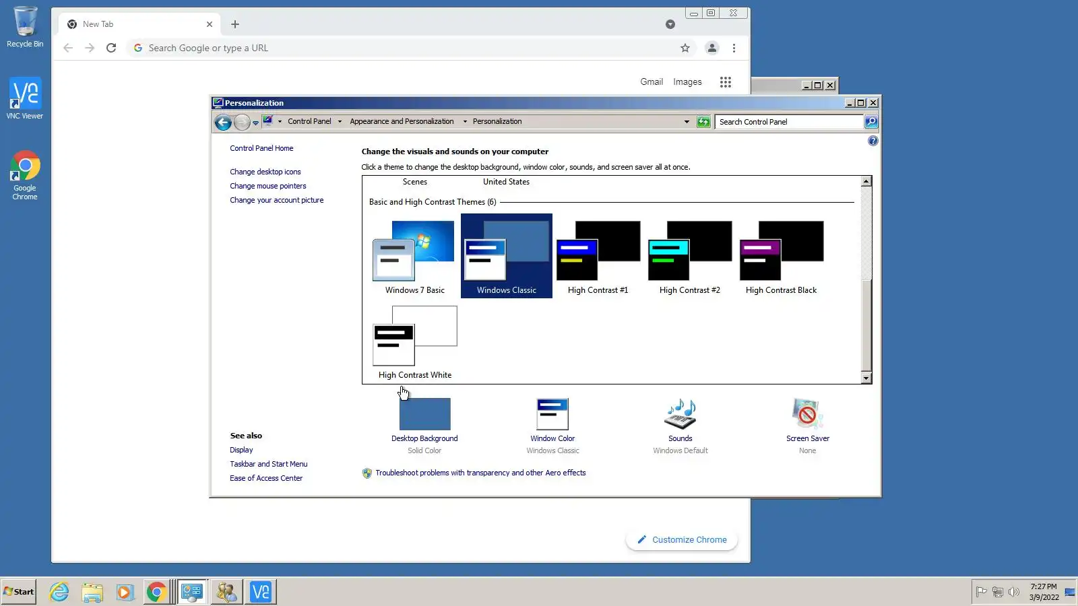Open the address bar history dropdown in Personalization
Image resolution: width=1078 pixels, height=606 pixels.
coord(687,122)
